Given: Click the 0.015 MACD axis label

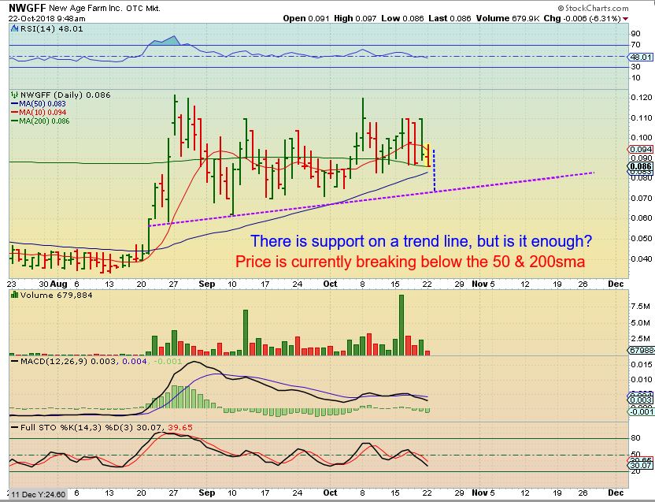Looking at the screenshot, I should point(642,365).
